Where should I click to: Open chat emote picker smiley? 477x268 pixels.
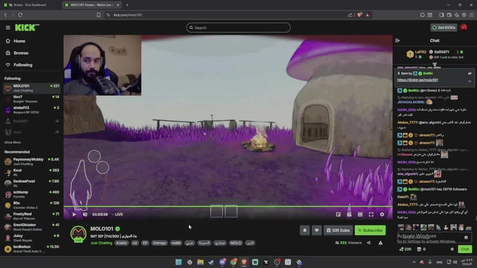tap(466, 237)
